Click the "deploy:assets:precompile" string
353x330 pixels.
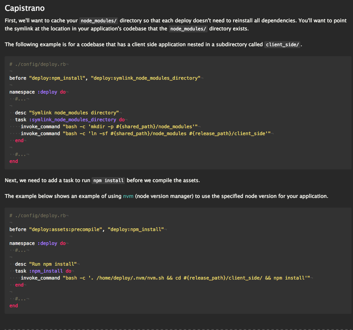coord(65,229)
